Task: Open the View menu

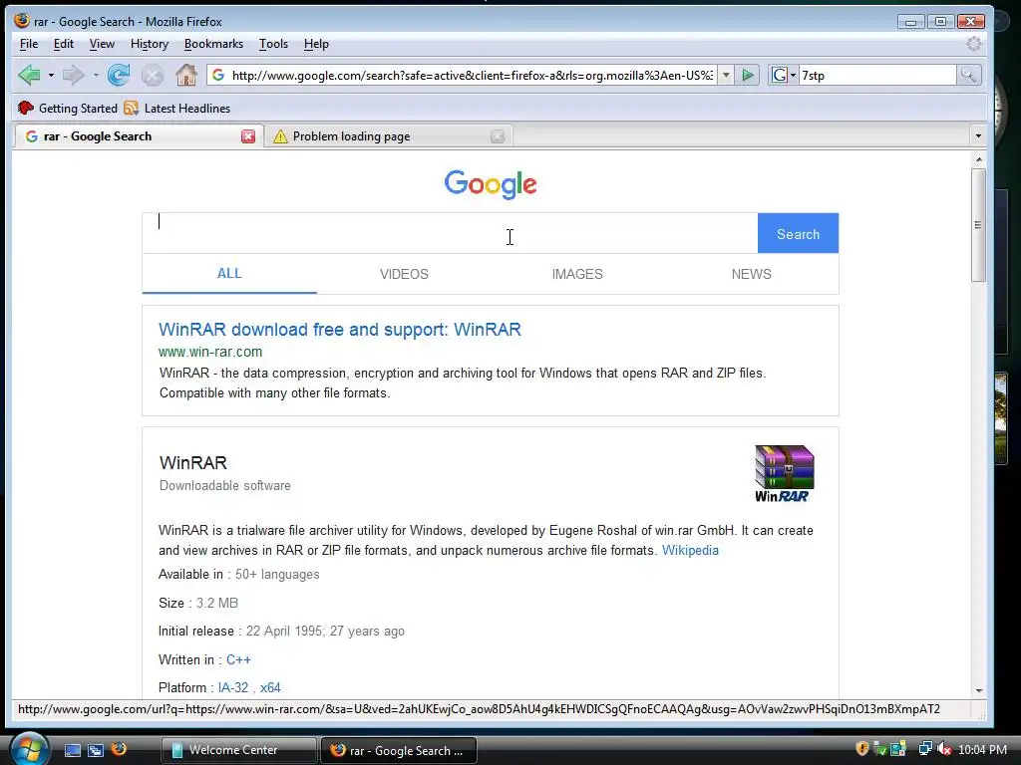Action: coord(102,44)
